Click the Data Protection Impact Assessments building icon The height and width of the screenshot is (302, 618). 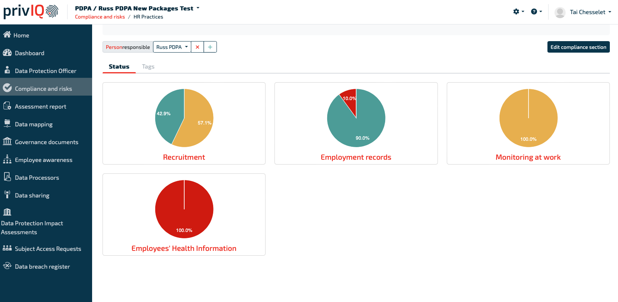pos(7,212)
